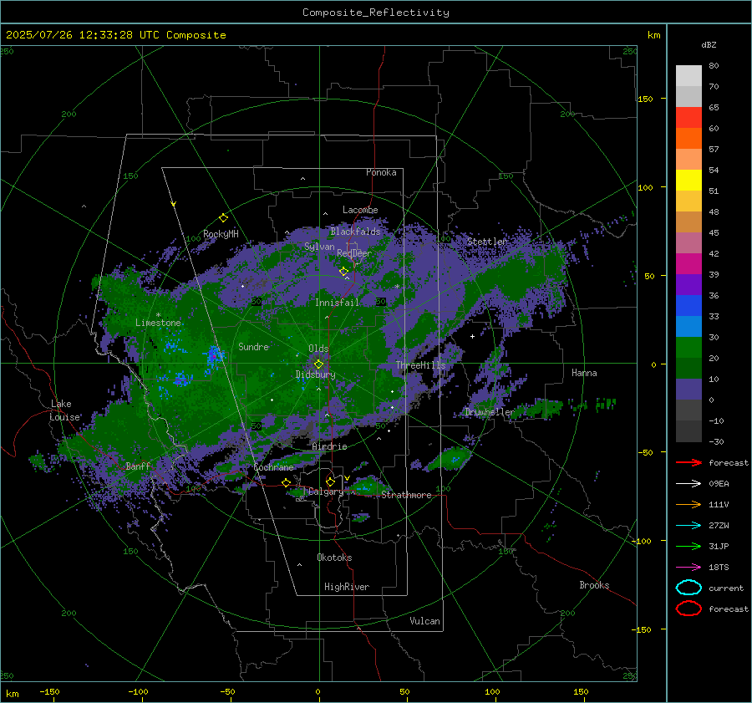Click the Hanna town label
752x703 pixels.
pyautogui.click(x=584, y=373)
